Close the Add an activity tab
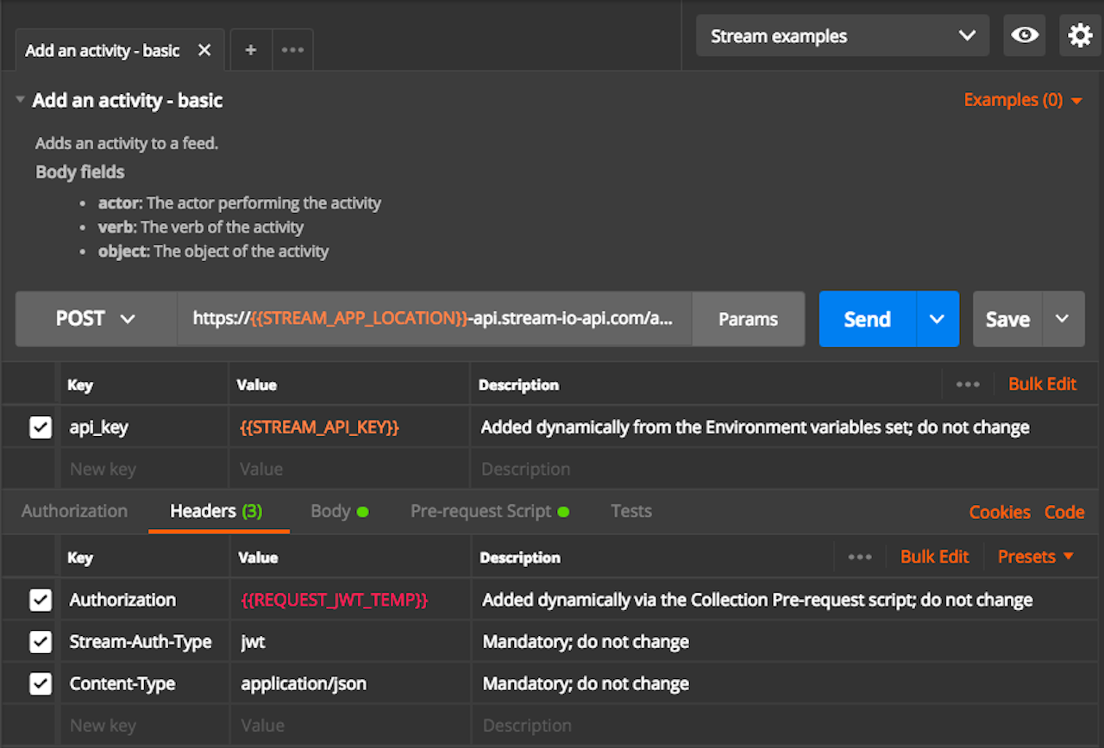 204,50
